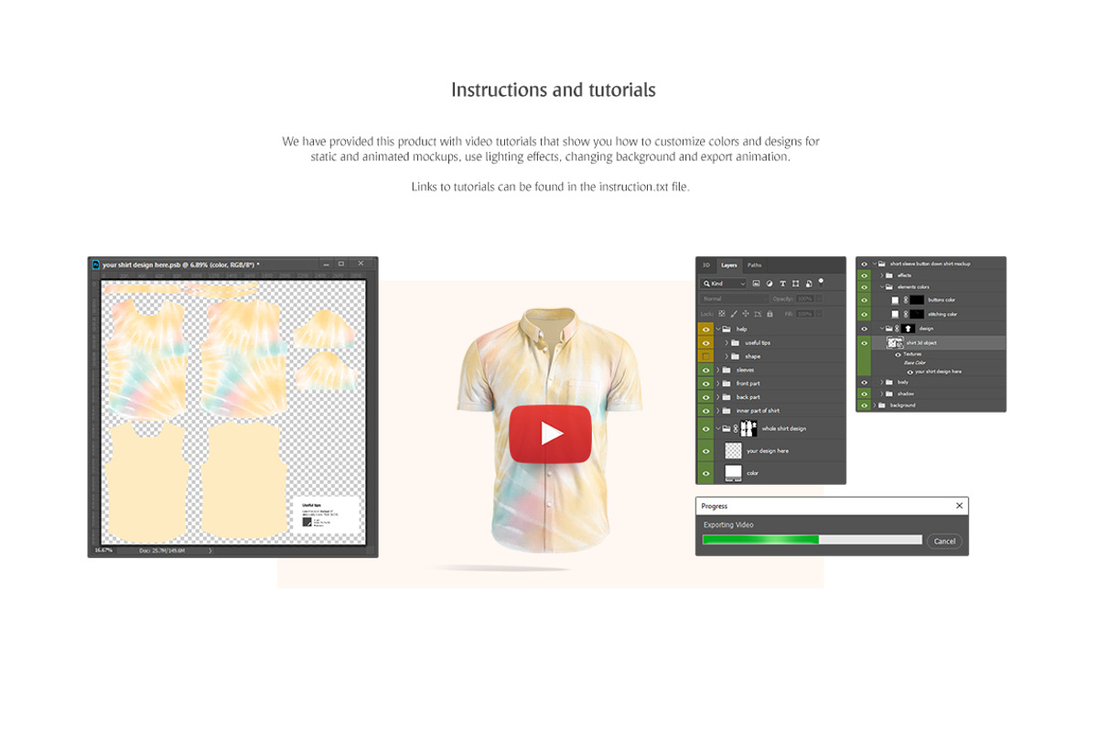
Task: Click the shirt 3d object layer icon
Action: (895, 343)
